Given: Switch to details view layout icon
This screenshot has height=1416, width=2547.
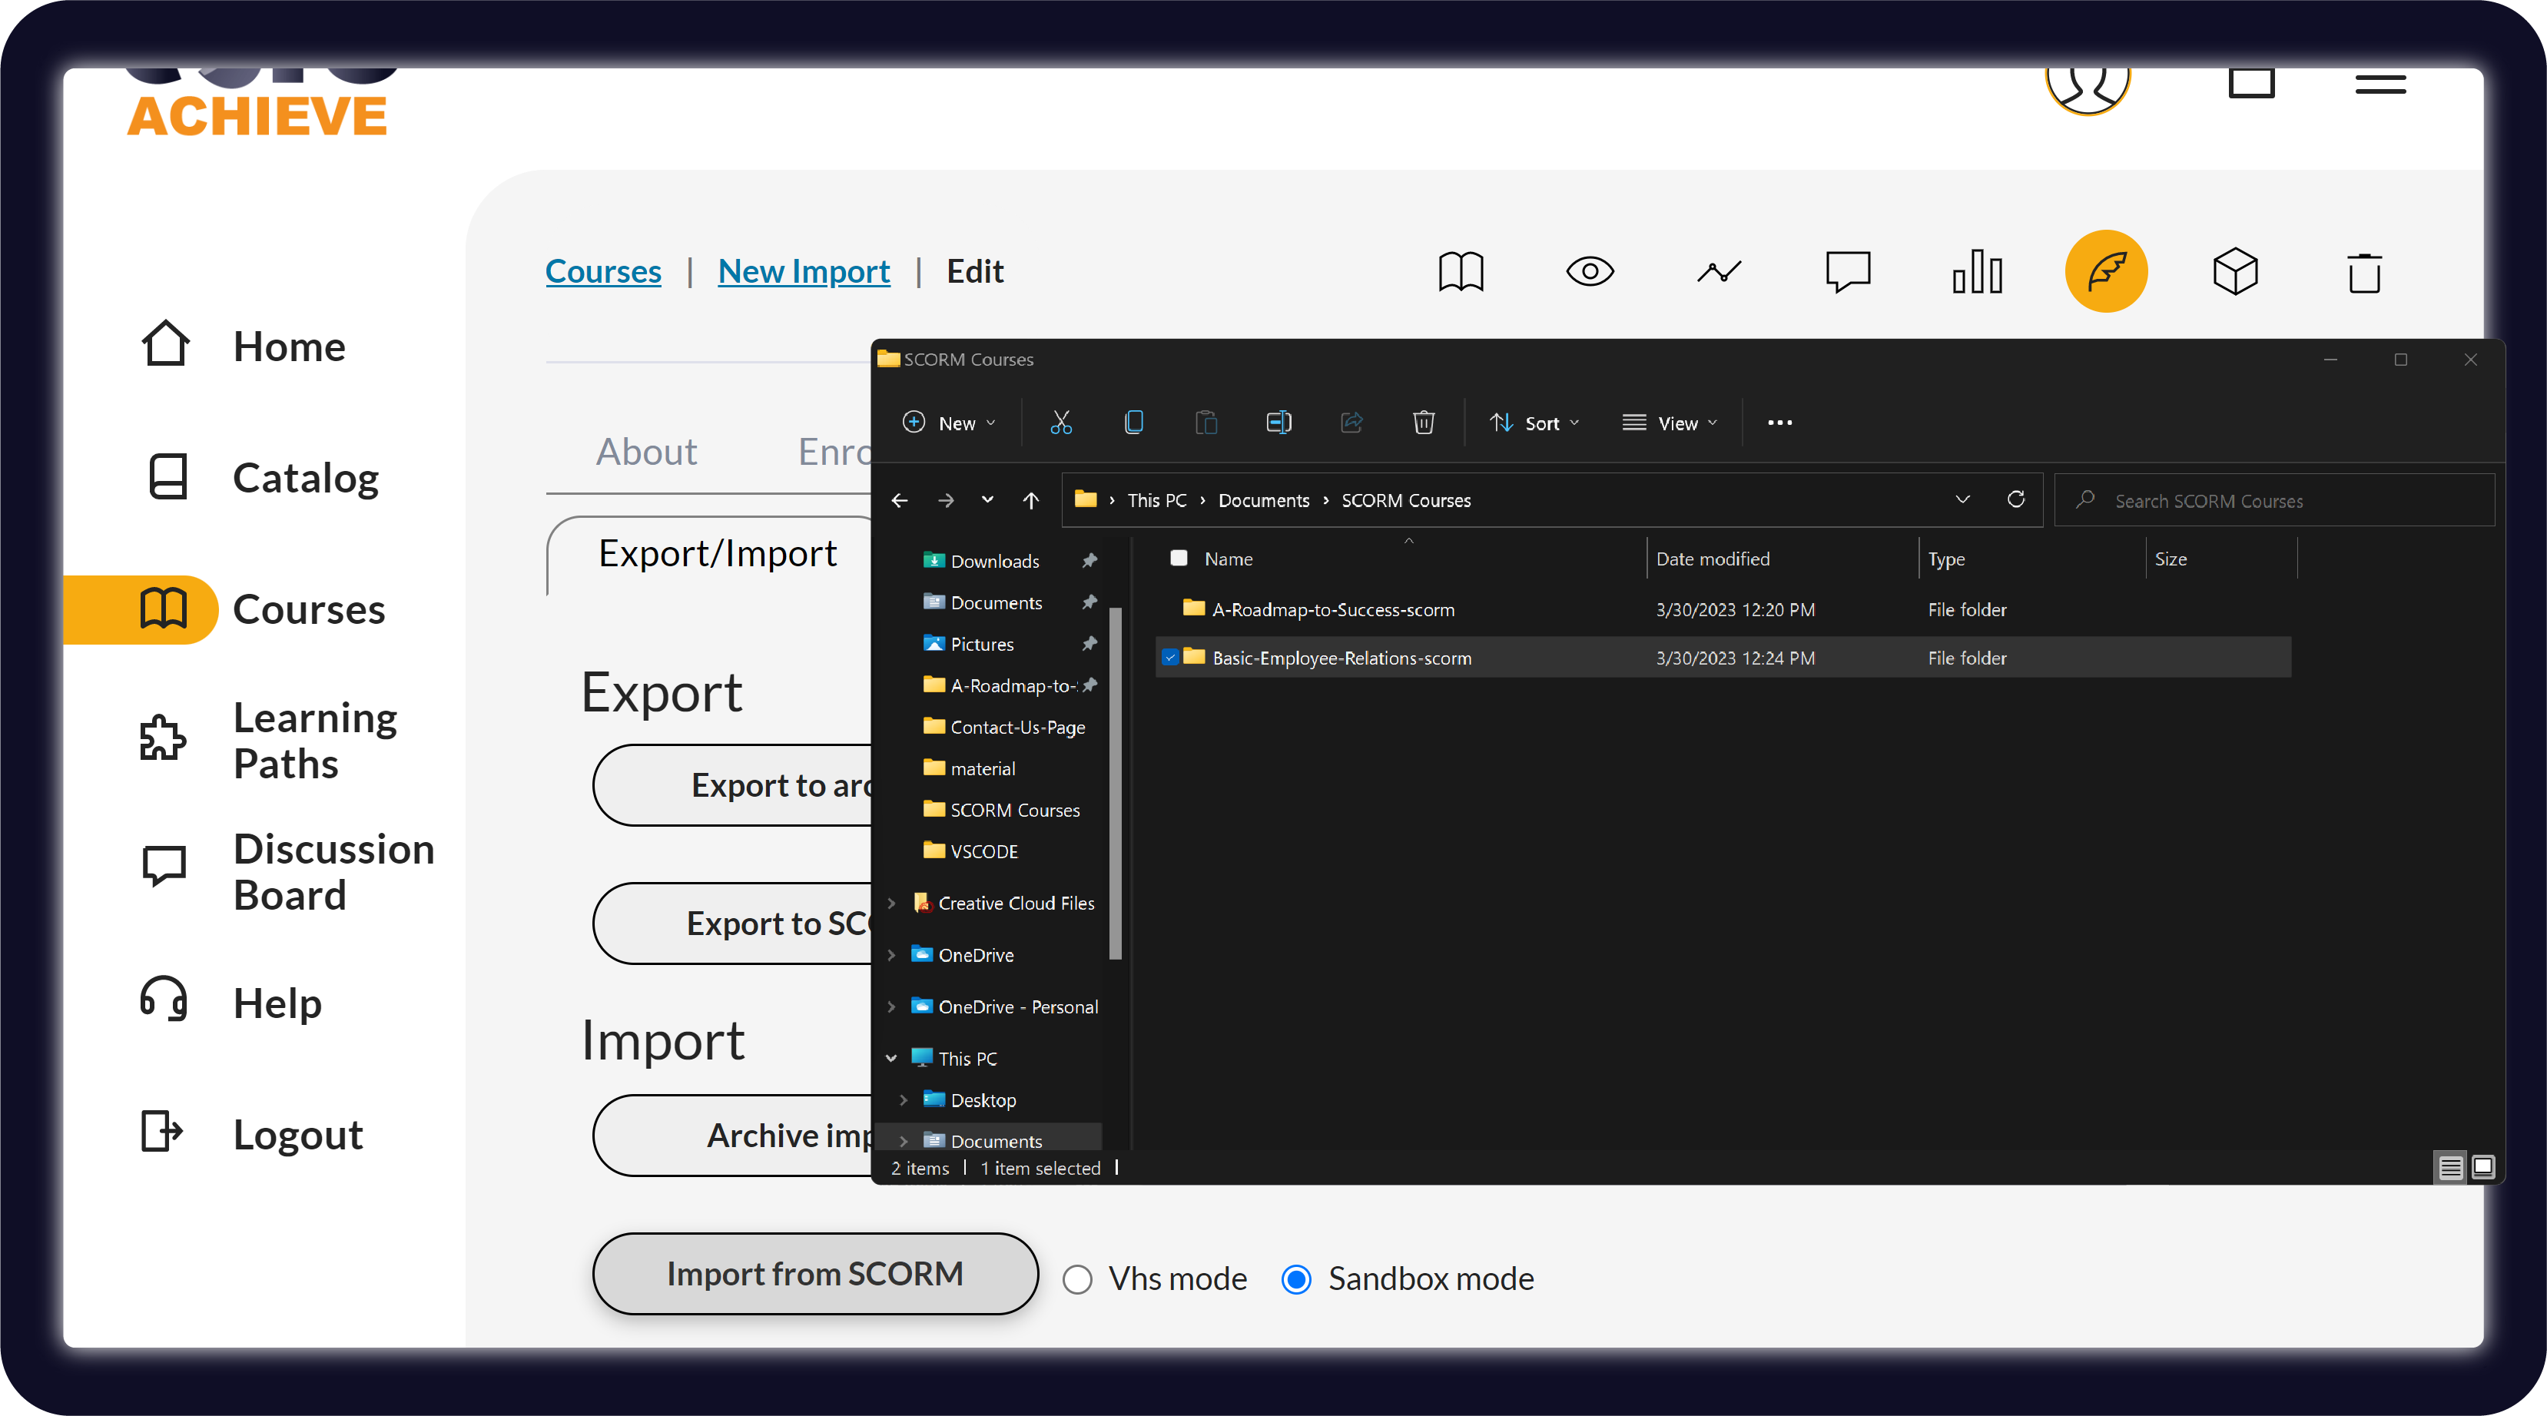Looking at the screenshot, I should point(2450,1168).
